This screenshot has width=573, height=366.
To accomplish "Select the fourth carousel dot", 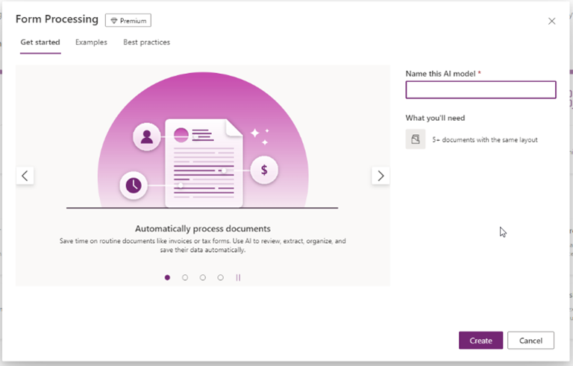I will (x=220, y=277).
